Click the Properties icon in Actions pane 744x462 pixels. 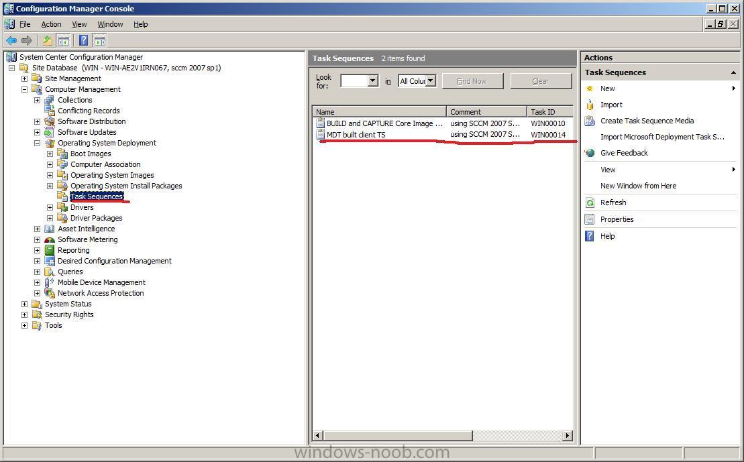(x=590, y=219)
